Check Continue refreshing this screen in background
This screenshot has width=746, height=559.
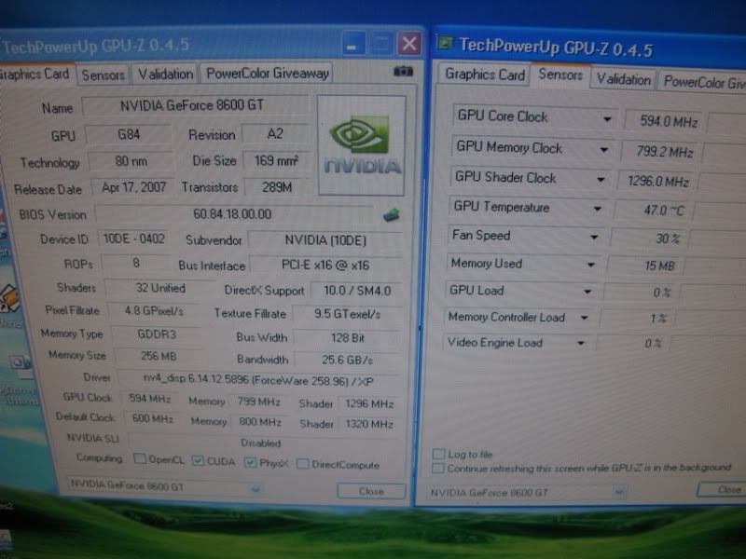(x=437, y=469)
